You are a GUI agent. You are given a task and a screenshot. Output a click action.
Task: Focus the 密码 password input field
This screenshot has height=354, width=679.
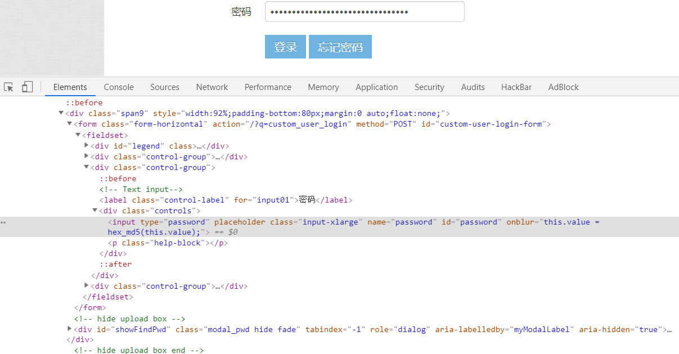click(365, 12)
